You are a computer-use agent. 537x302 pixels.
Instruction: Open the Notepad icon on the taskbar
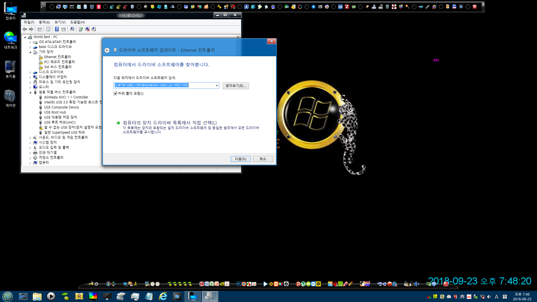tap(149, 296)
